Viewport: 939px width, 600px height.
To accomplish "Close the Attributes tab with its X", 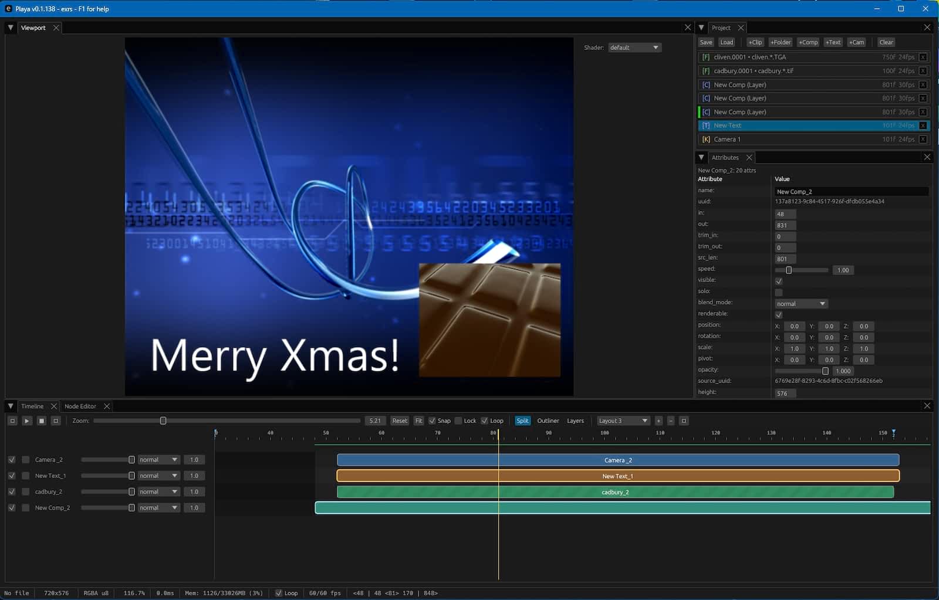I will pos(749,157).
